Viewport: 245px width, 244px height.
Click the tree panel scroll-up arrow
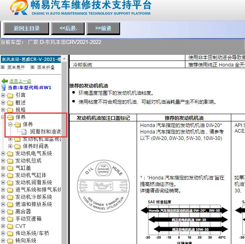pyautogui.click(x=64, y=59)
